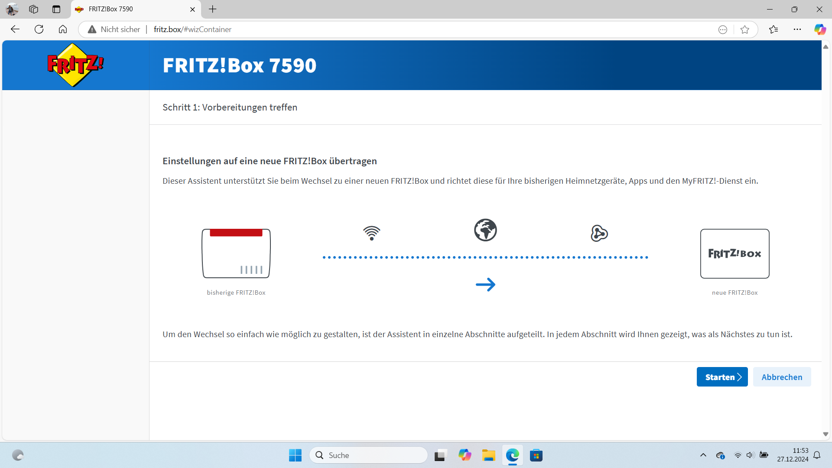Screen dimensions: 832x468
Task: Click the blue arrow below dotted line
Action: (x=485, y=285)
